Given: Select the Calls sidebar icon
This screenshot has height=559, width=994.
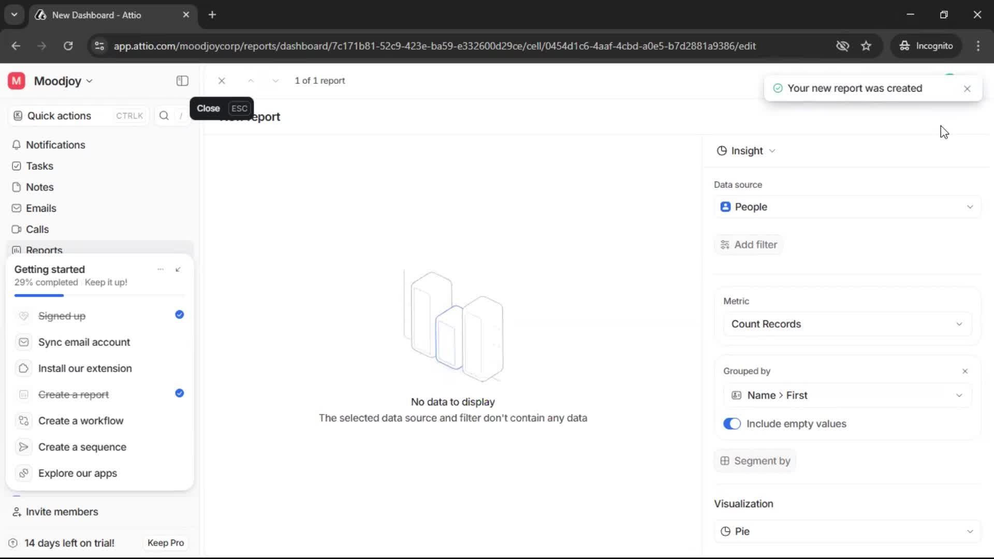Looking at the screenshot, I should pyautogui.click(x=17, y=229).
